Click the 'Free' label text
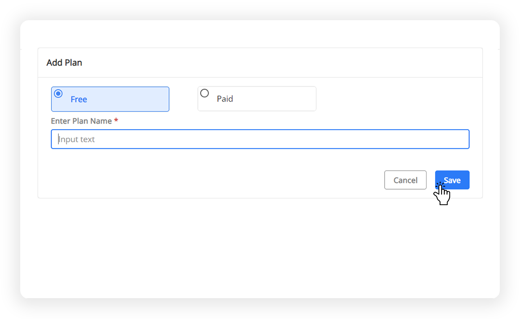The height and width of the screenshot is (319, 520). (78, 99)
